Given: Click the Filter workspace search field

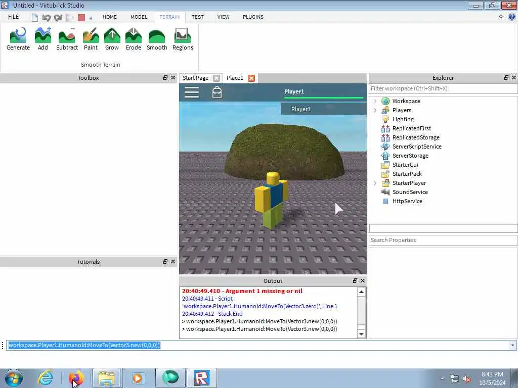Looking at the screenshot, I should (443, 88).
